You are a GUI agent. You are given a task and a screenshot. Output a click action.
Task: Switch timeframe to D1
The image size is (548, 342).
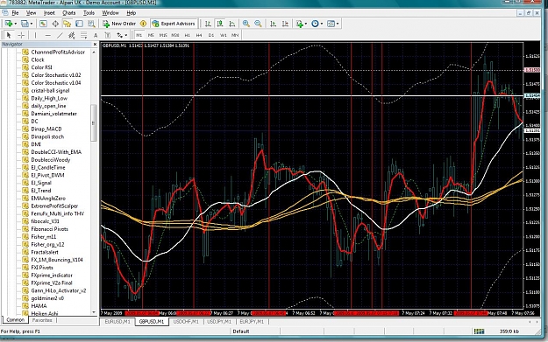point(211,35)
